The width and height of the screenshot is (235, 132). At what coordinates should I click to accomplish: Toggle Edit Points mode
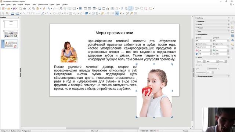tap(127, 13)
